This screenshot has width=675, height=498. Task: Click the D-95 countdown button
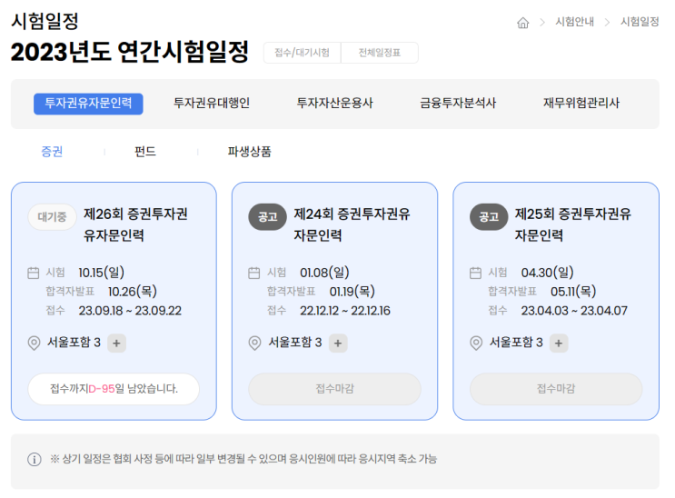(114, 389)
